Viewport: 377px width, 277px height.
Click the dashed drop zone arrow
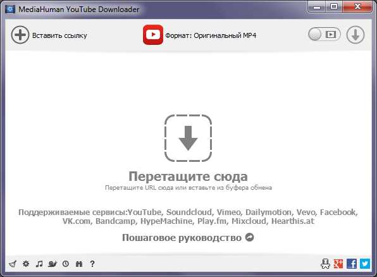188,138
